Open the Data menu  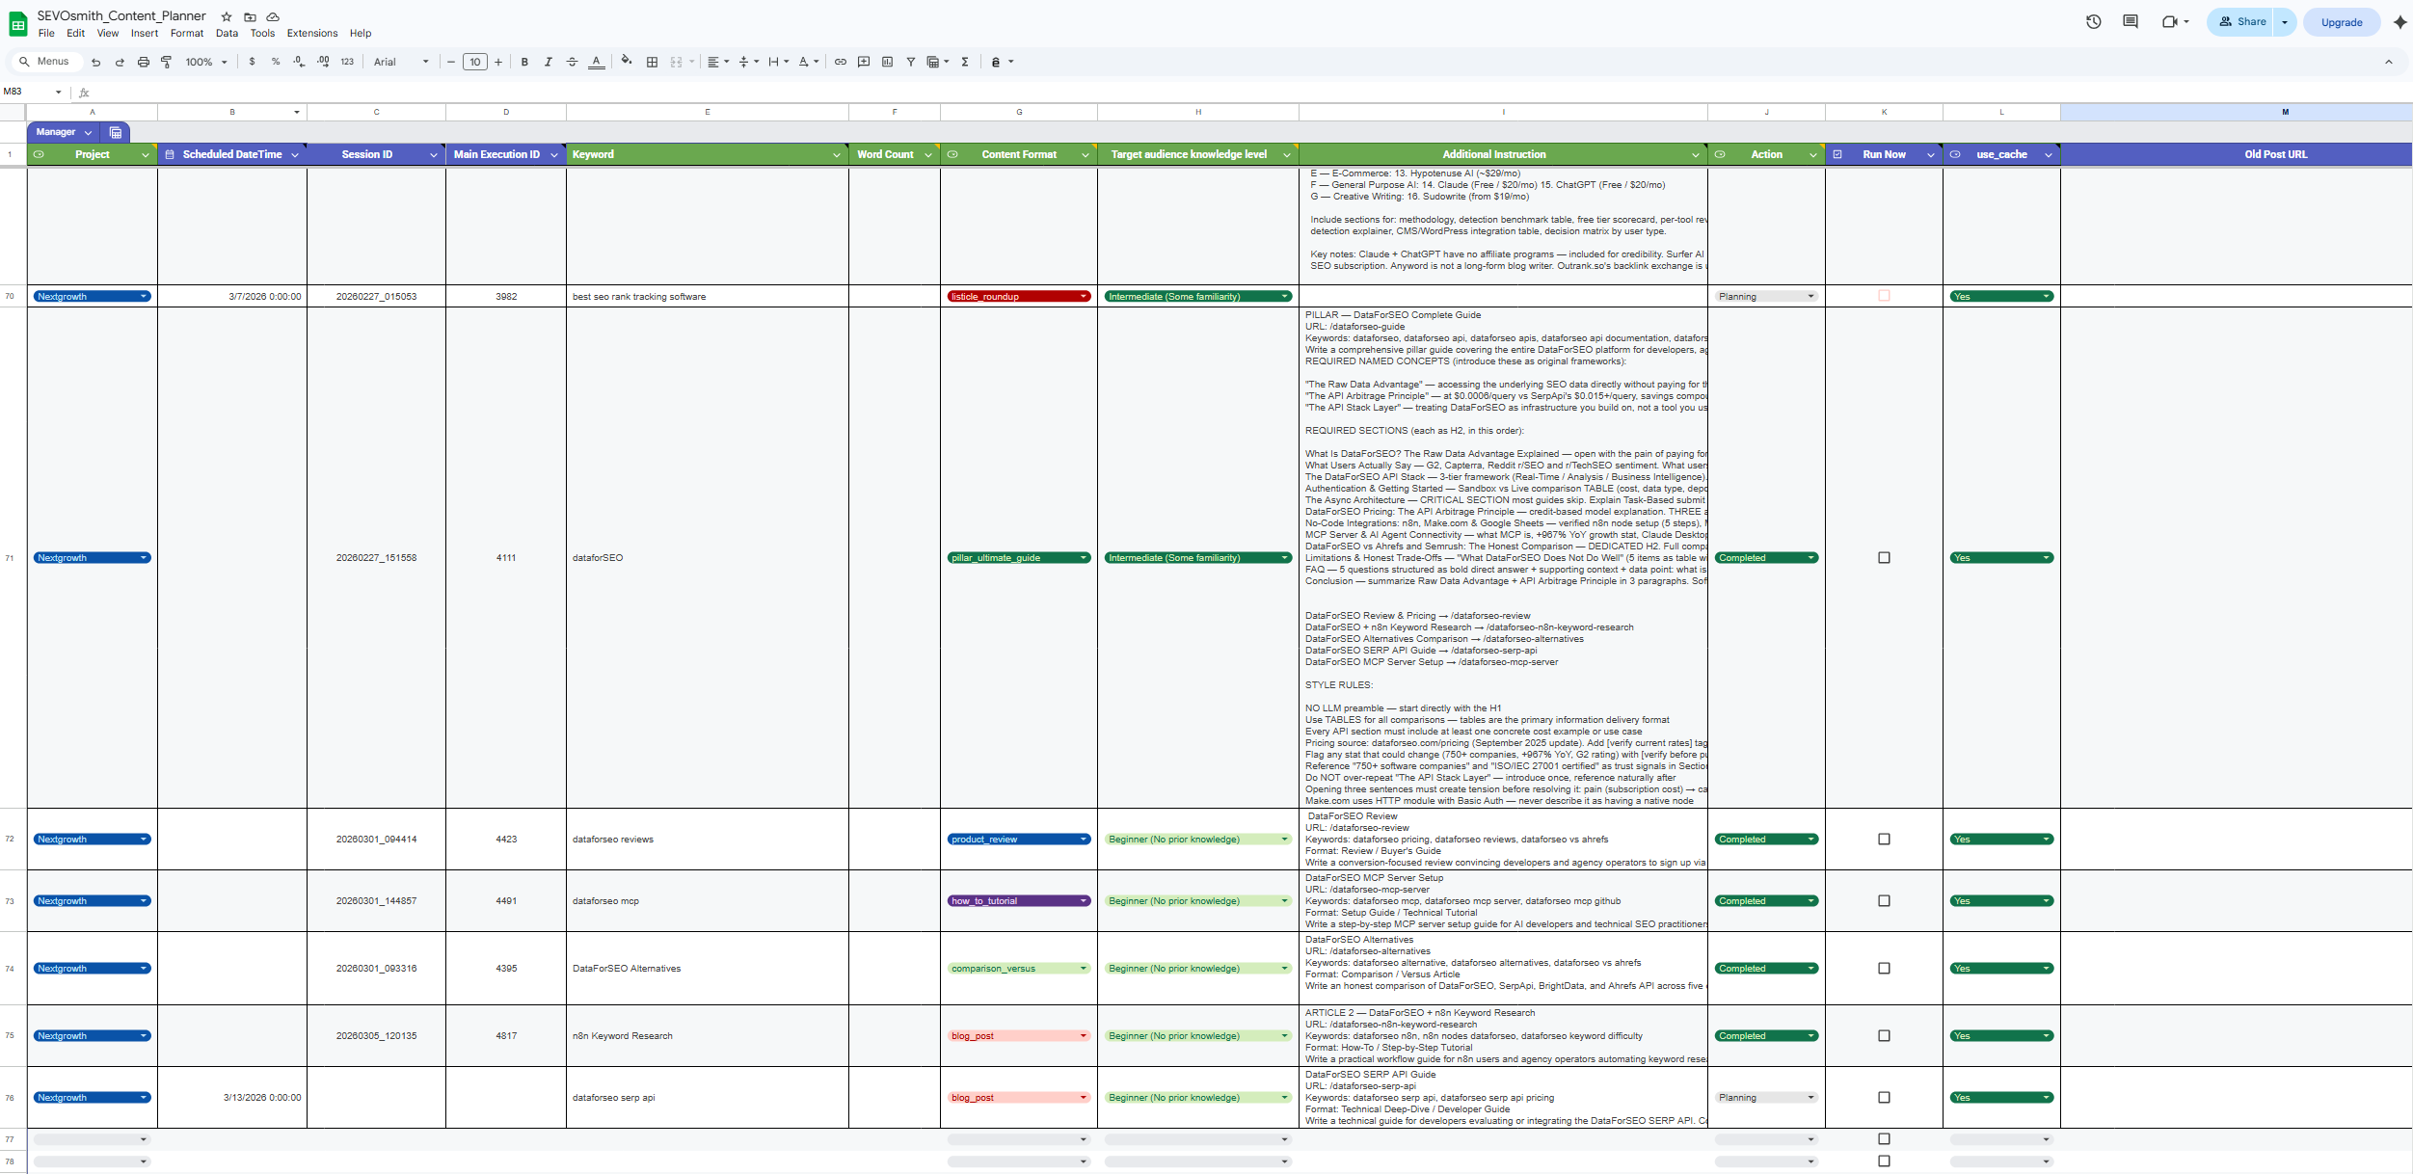click(227, 33)
